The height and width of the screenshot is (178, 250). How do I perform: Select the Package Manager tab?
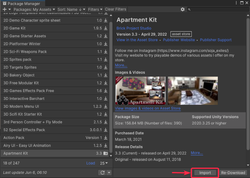pos(23,3)
